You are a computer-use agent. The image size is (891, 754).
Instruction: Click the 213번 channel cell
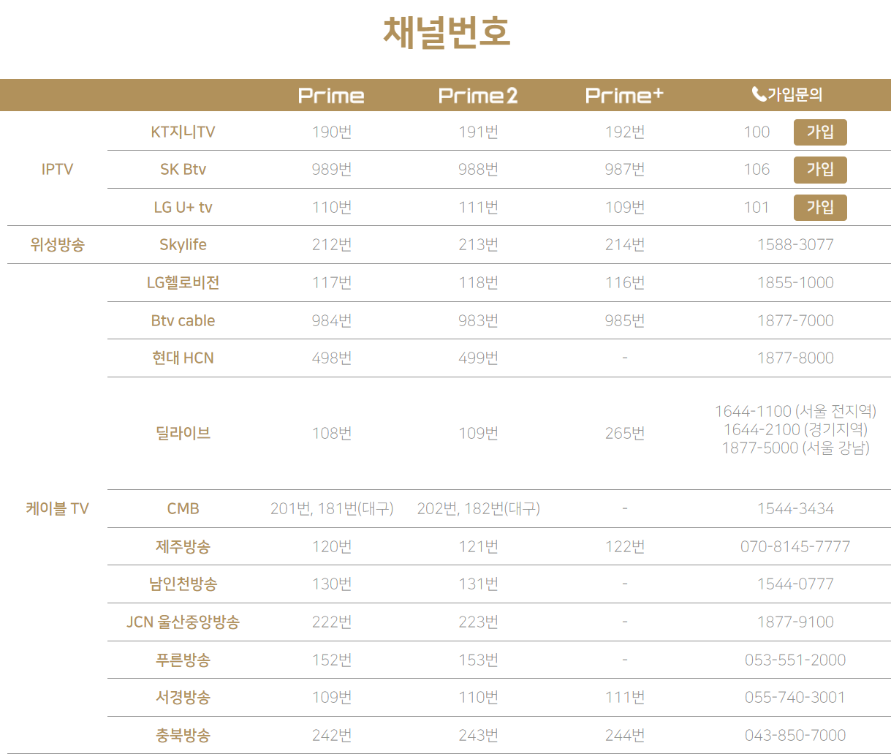479,245
